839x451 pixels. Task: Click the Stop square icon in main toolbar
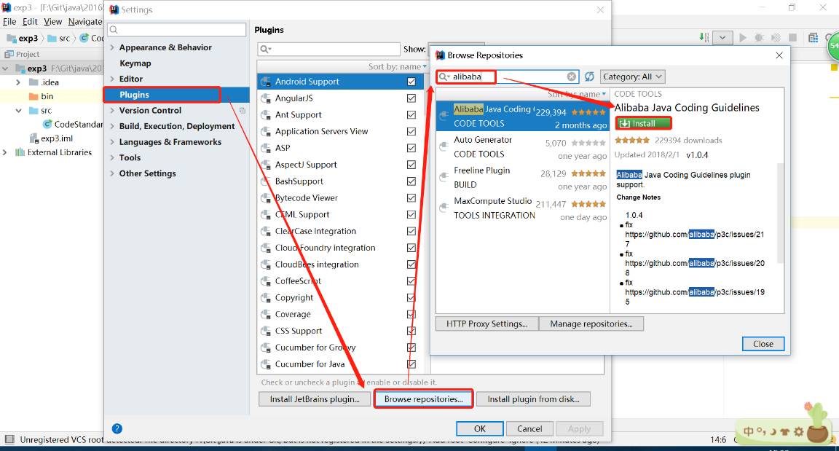[x=793, y=37]
